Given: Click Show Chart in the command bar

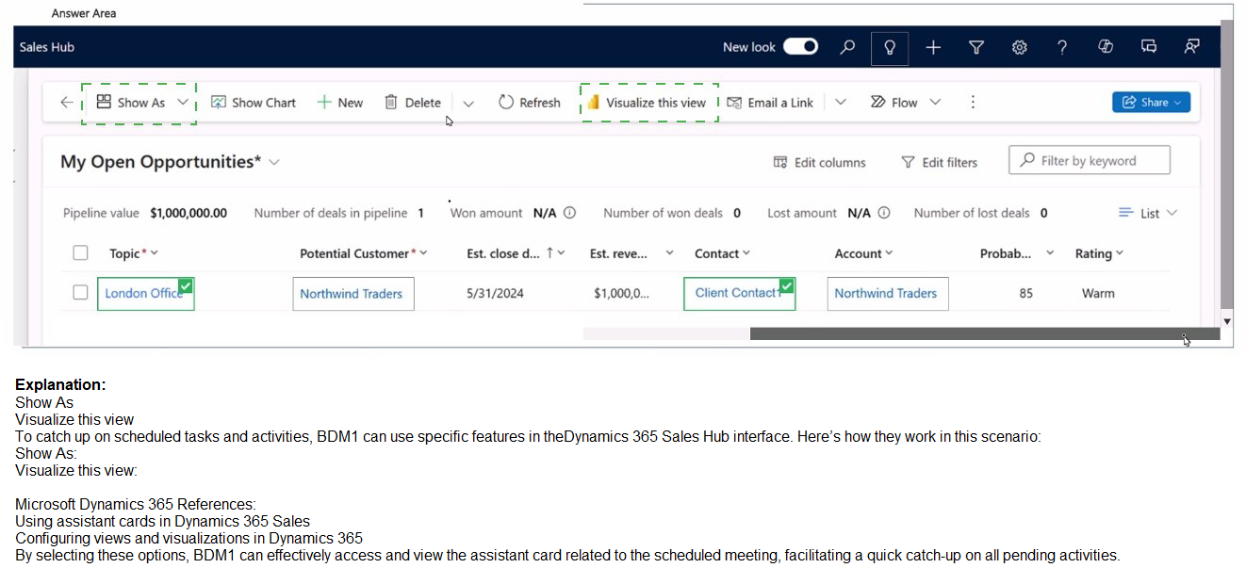Looking at the screenshot, I should (253, 103).
